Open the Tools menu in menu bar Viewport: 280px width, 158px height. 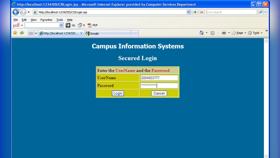pos(59,20)
